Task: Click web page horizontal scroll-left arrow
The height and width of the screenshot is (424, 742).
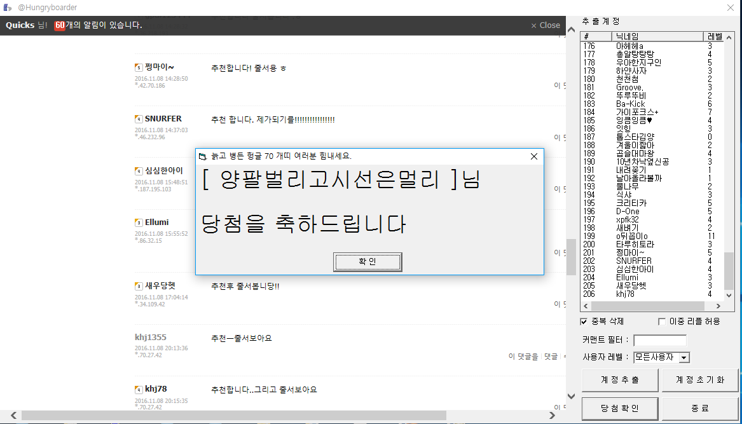Action: tap(14, 416)
